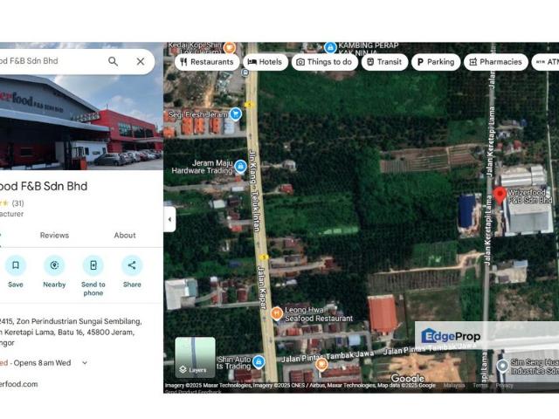Clear the search with the X icon

(141, 61)
